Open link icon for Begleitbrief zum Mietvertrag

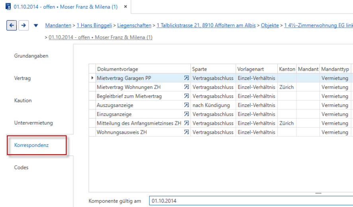(186, 96)
